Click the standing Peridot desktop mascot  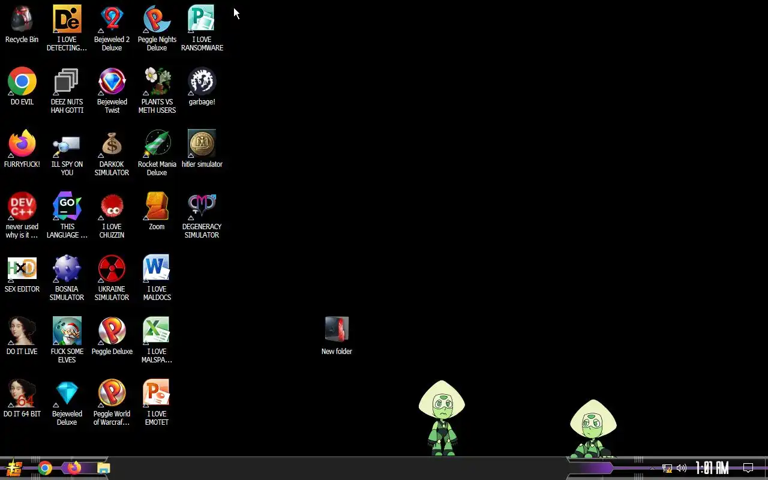[442, 418]
